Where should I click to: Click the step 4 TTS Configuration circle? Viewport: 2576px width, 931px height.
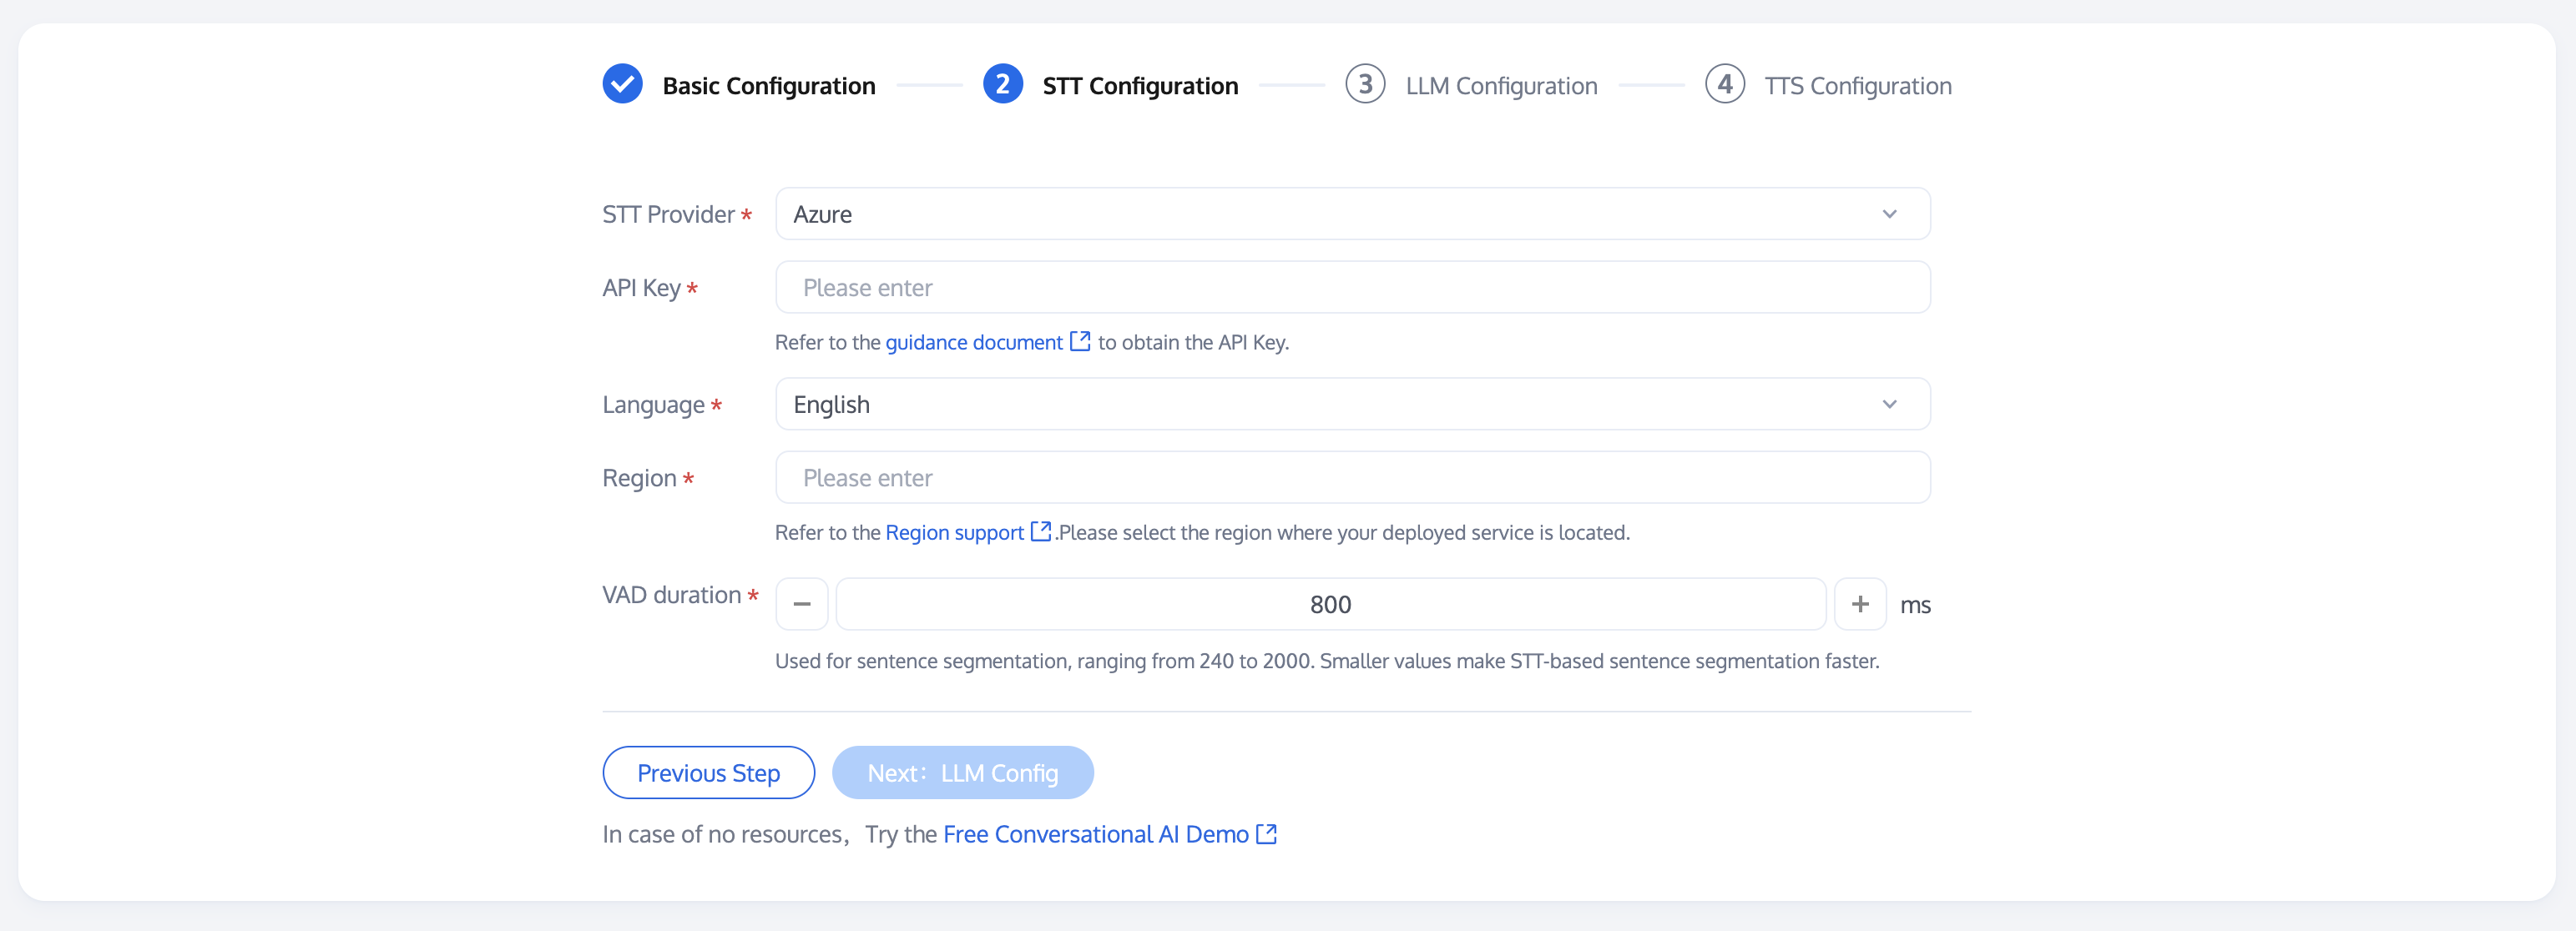coord(1724,85)
